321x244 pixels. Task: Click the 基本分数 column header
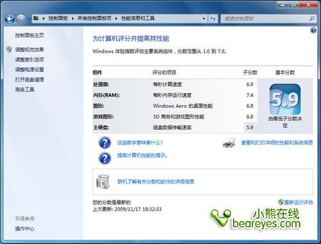(285, 73)
